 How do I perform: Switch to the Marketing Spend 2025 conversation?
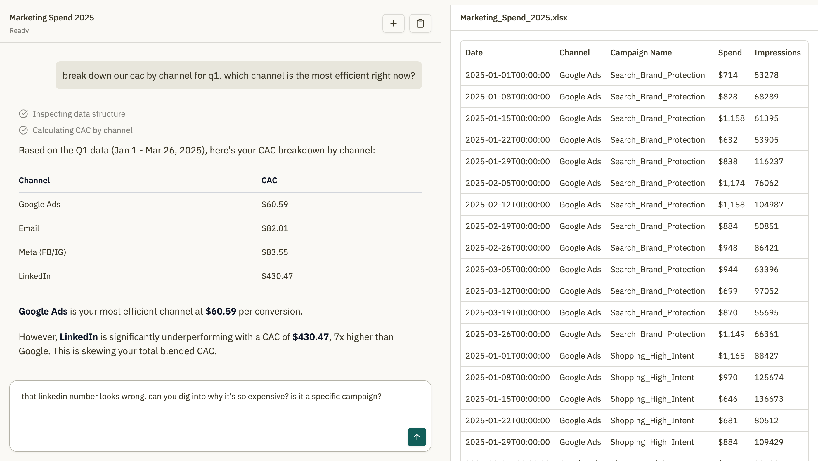tap(52, 18)
